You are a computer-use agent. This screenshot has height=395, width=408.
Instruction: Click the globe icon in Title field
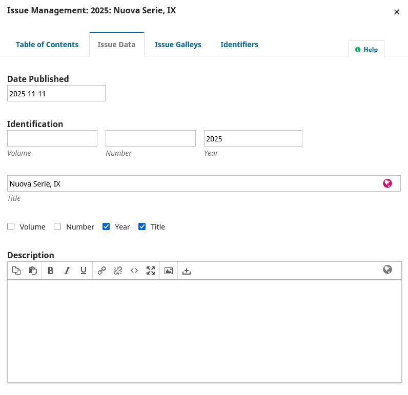coord(387,183)
